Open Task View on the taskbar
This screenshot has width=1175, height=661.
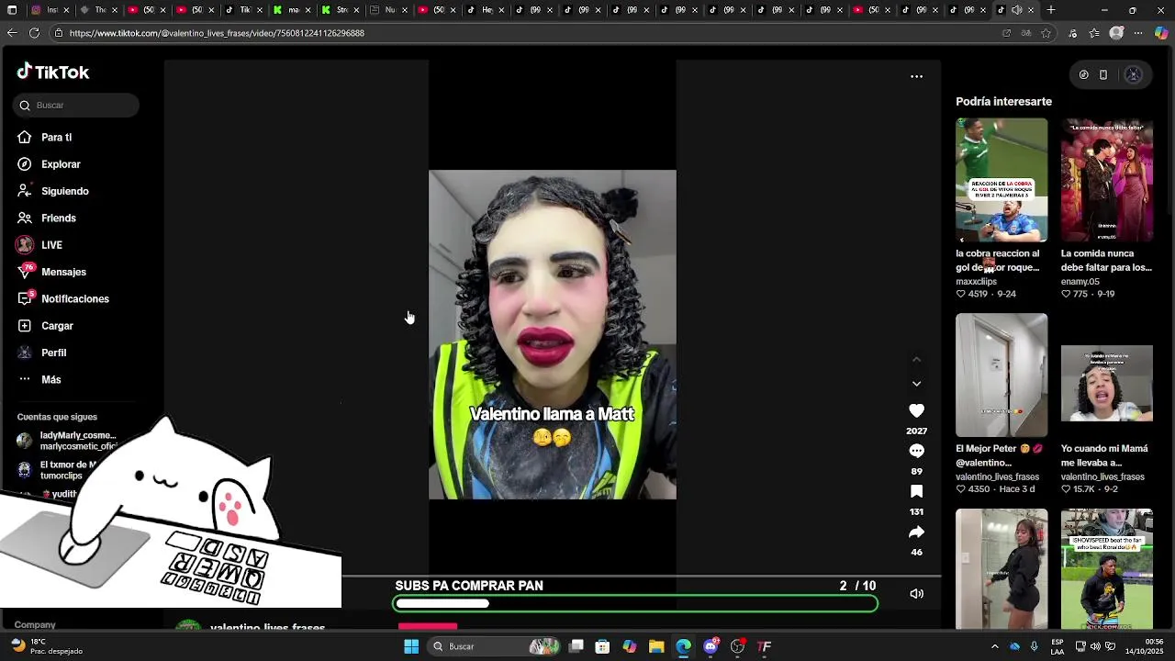pyautogui.click(x=576, y=646)
